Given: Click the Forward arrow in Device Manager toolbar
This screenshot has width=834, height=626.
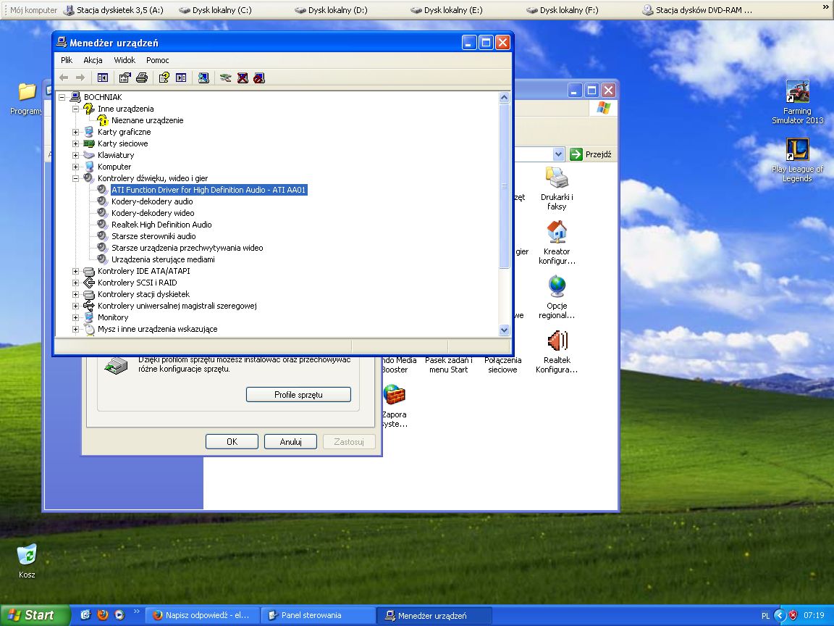Looking at the screenshot, I should pos(80,78).
